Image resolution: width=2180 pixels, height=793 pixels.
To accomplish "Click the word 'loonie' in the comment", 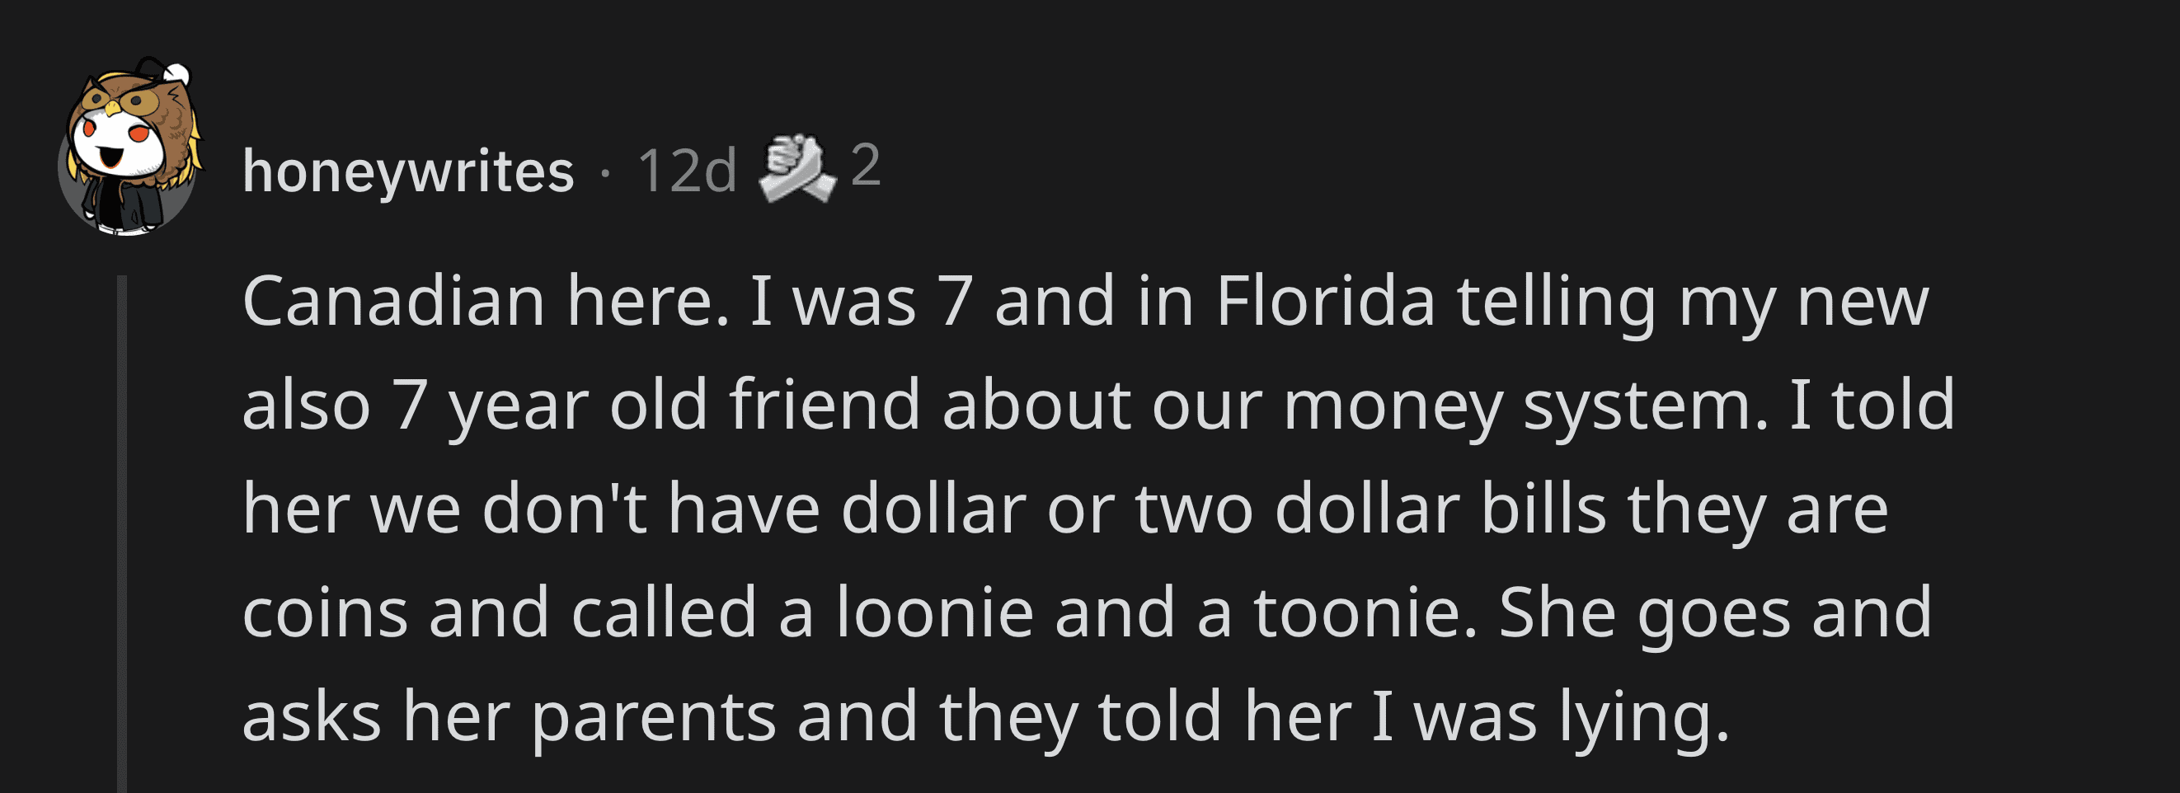I will coord(934,612).
